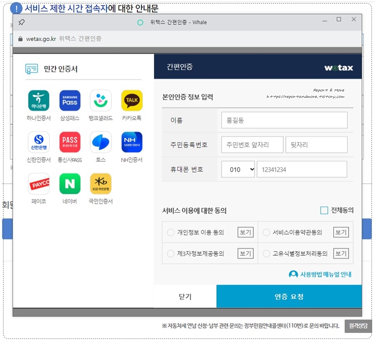375x342 pixels.
Task: Click the wetax logo
Action: (339, 68)
